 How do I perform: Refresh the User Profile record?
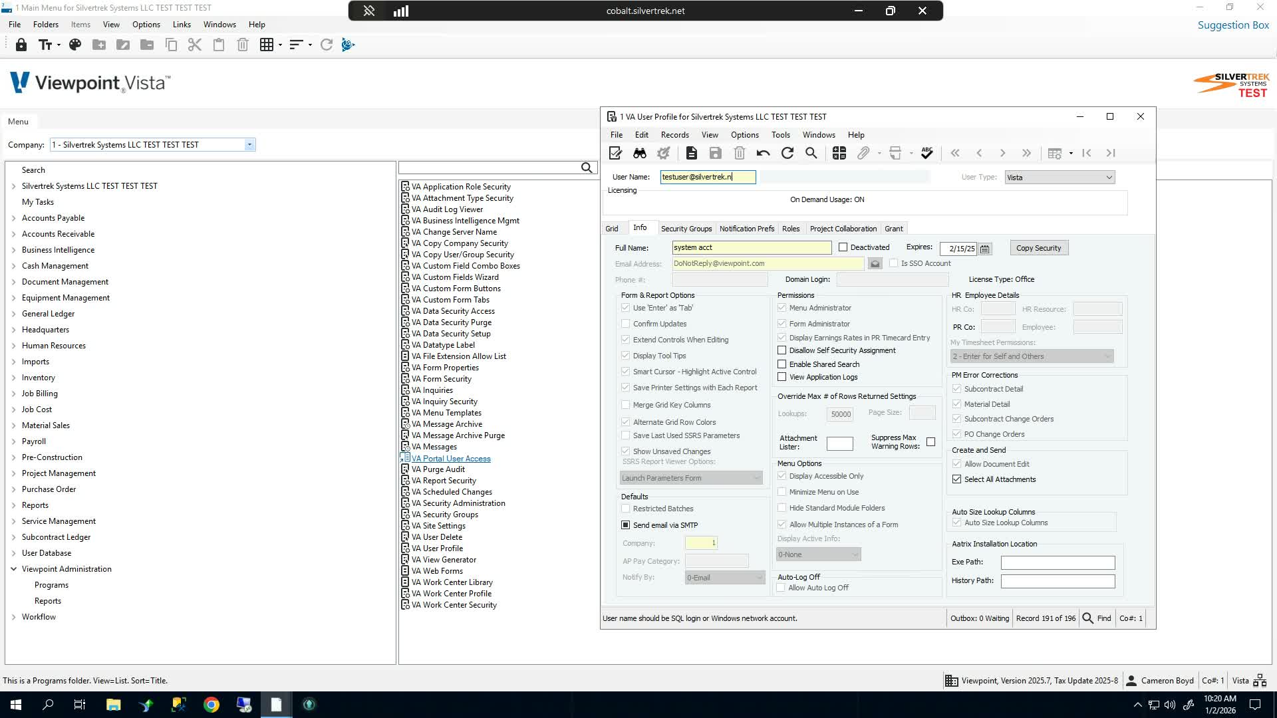click(787, 153)
